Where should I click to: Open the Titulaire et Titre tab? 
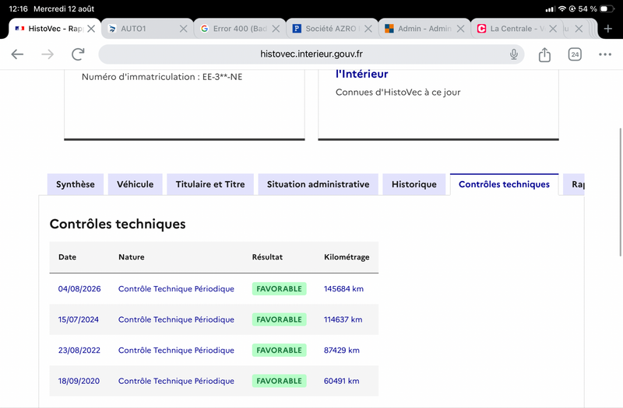click(210, 184)
